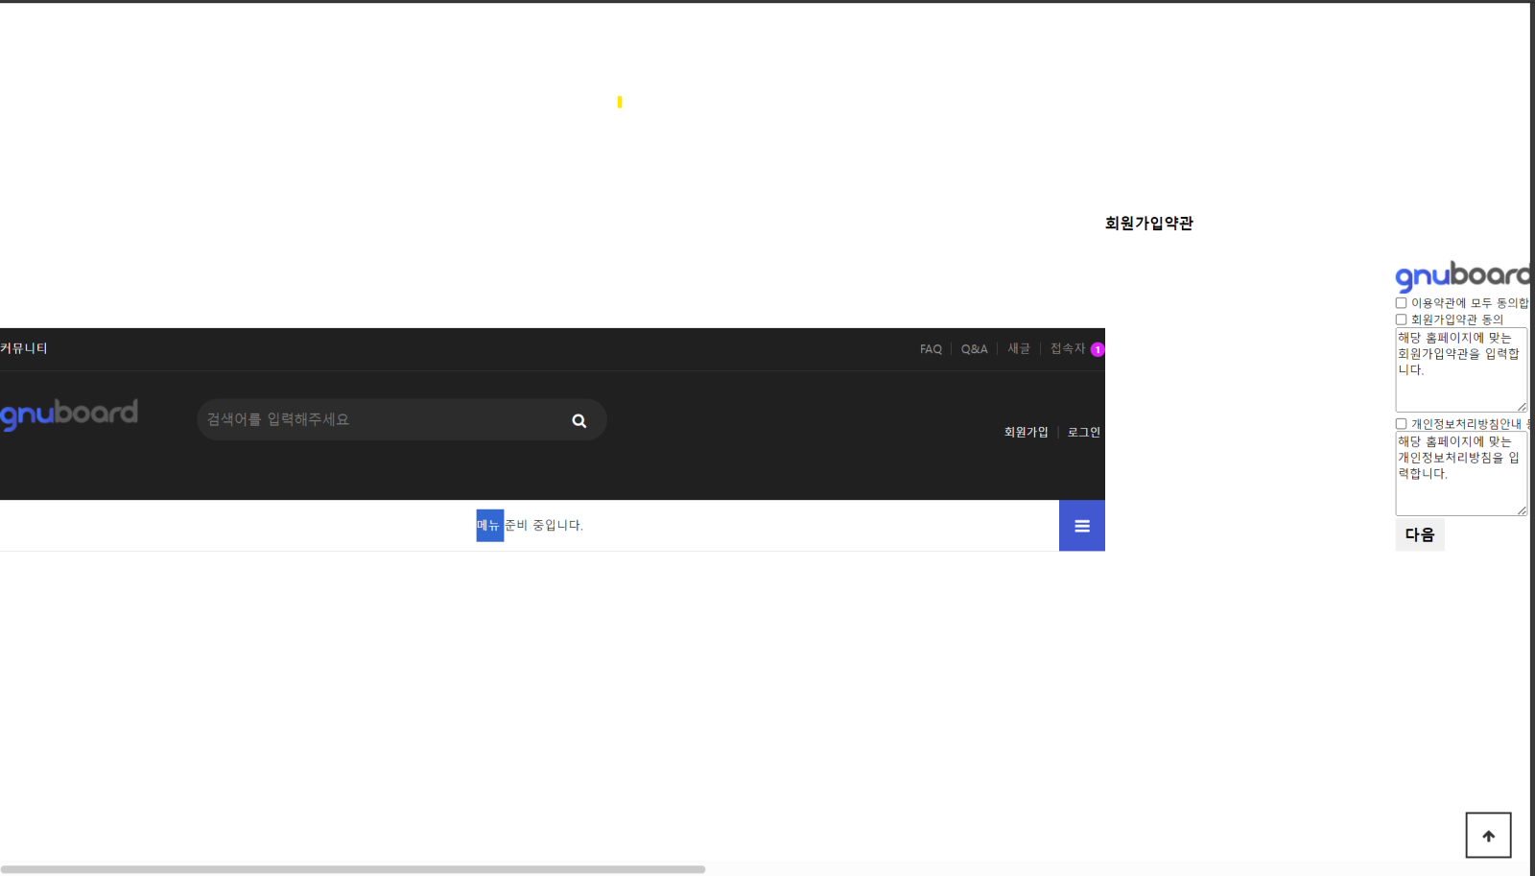Select the 커뮤니티 menu item

[x=23, y=348]
